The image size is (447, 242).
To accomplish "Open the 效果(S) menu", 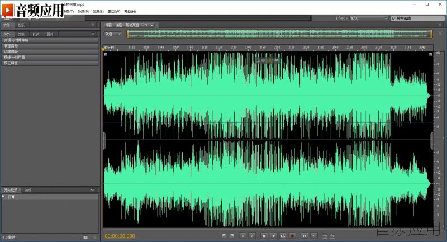I will coord(98,11).
